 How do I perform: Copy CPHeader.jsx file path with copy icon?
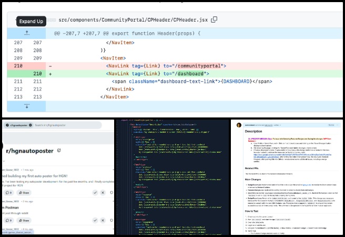[214, 19]
